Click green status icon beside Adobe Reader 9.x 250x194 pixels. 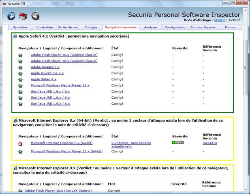20,67
